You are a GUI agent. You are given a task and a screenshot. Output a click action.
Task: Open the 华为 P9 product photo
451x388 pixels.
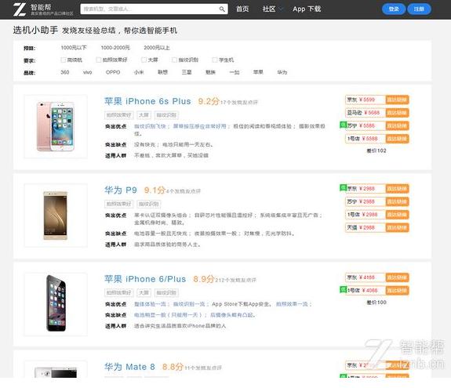[x=56, y=216]
